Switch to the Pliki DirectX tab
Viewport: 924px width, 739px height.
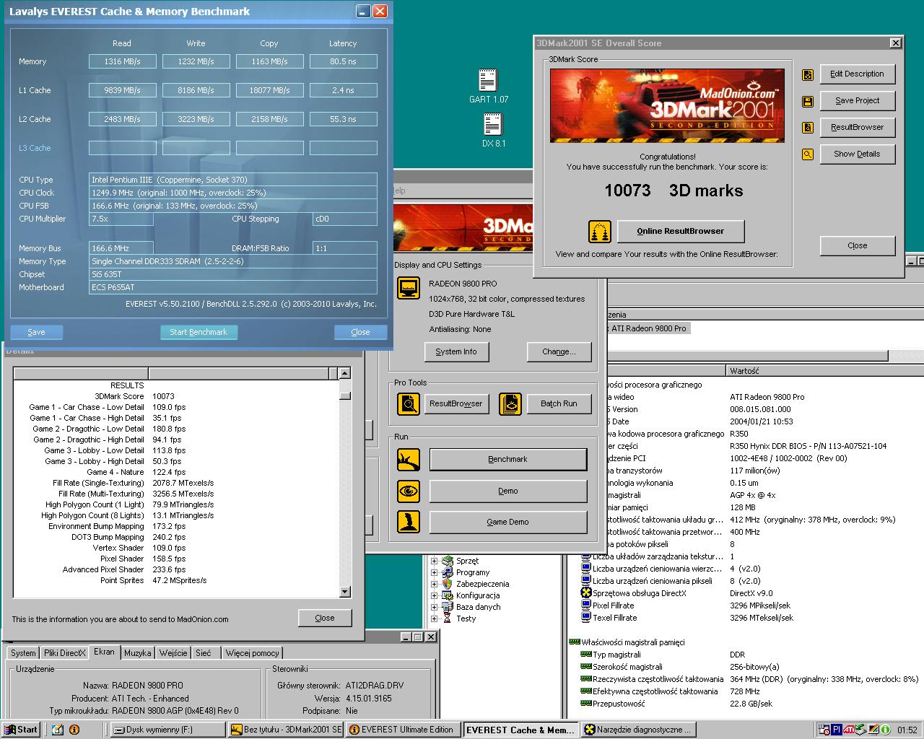[64, 653]
